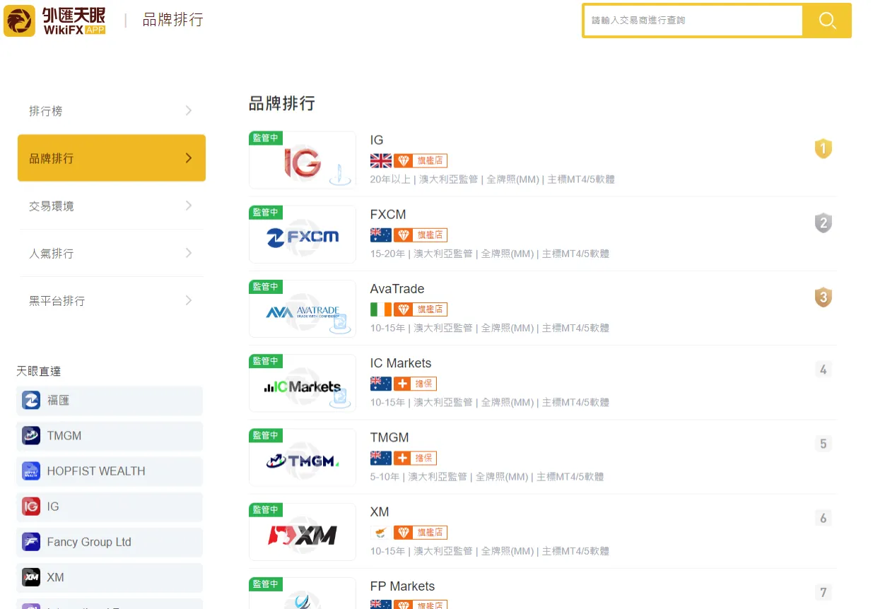The width and height of the screenshot is (885, 609).
Task: Select the 品牌排行 menu item
Action: point(112,158)
